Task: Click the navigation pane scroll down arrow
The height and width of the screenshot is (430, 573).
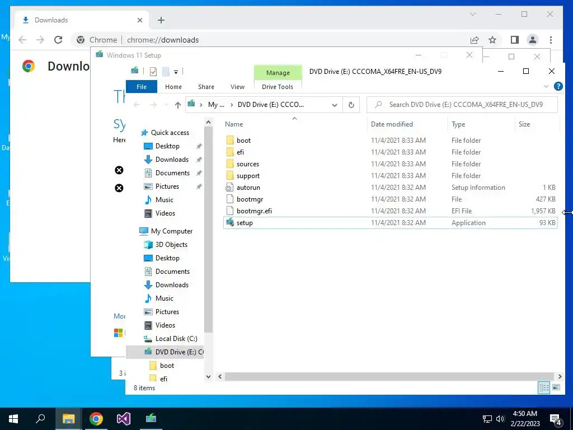Action: click(208, 377)
